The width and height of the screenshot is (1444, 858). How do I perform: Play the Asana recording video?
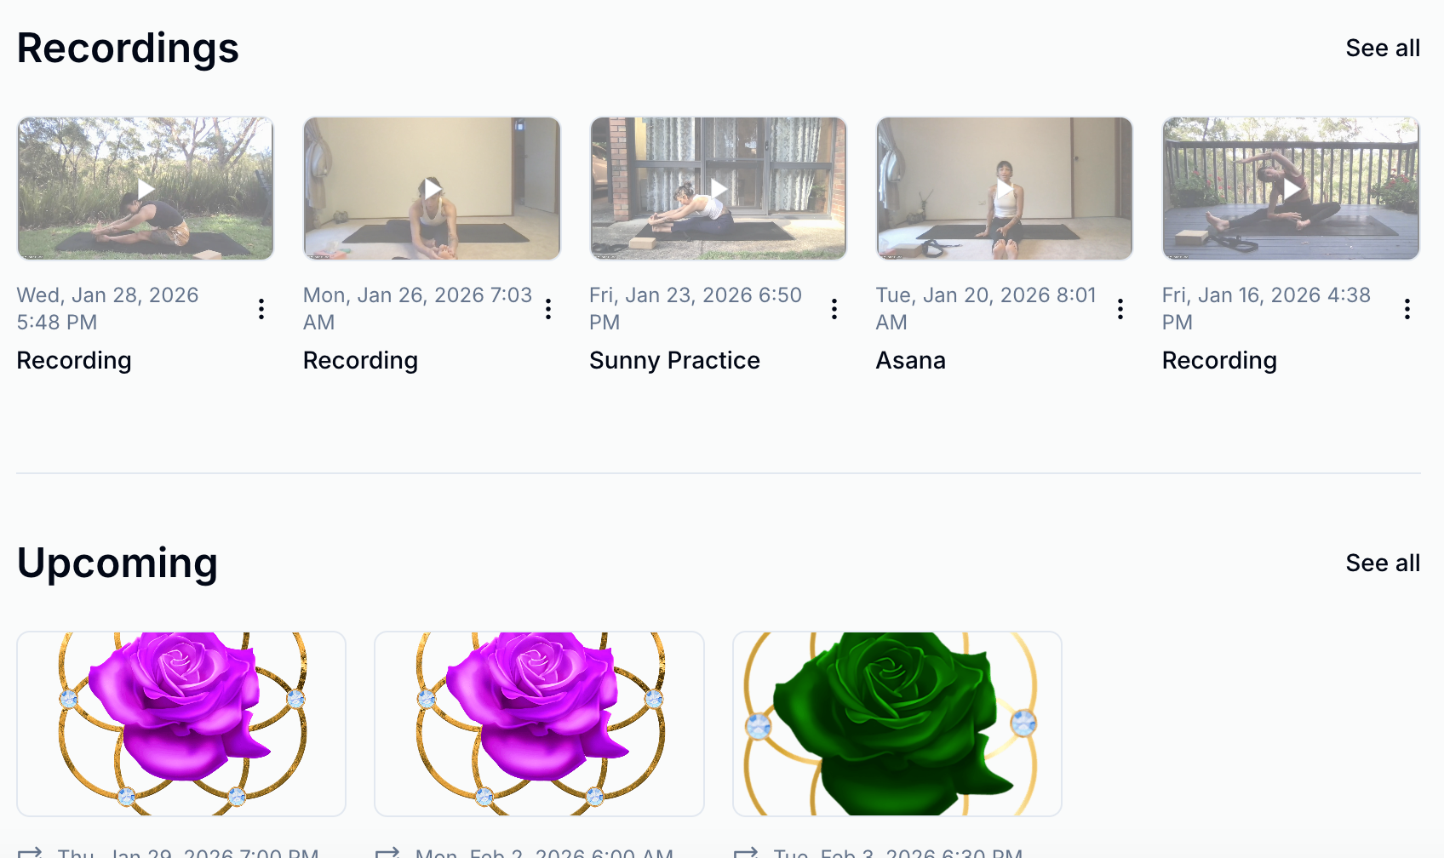pos(1005,188)
